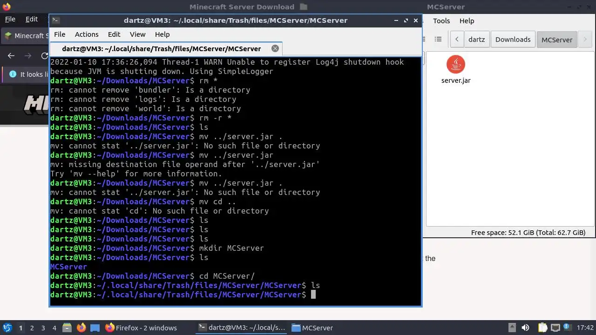
Task: Click the show desktop taskbar icon
Action: [x=95, y=328]
